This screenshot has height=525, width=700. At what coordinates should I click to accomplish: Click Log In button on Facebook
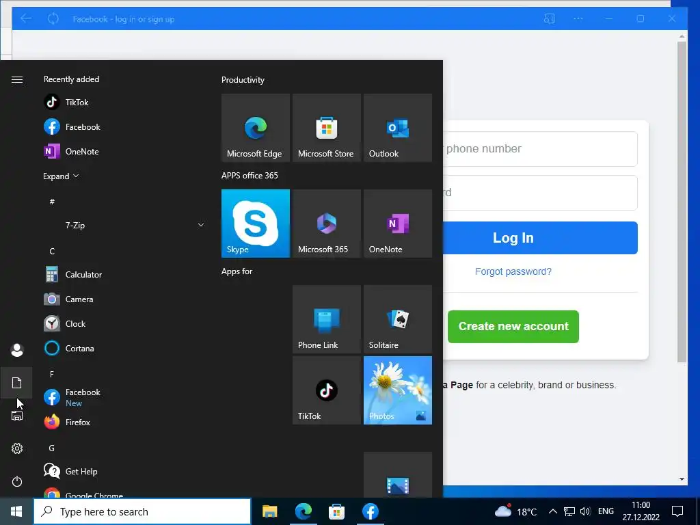(x=540, y=238)
